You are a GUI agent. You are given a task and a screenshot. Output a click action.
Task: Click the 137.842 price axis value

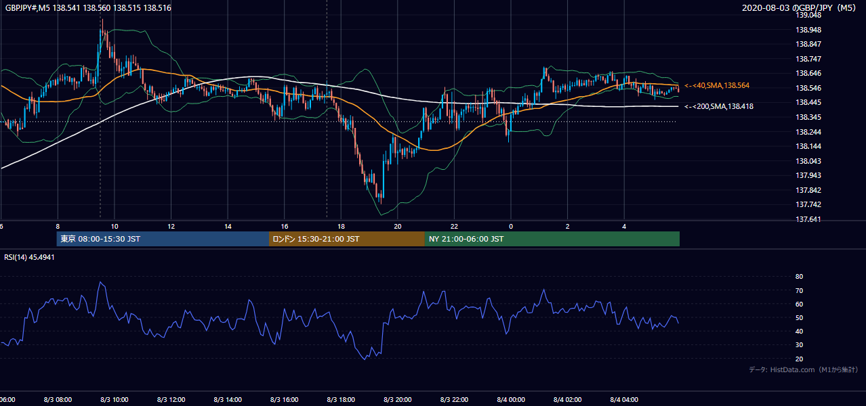coord(808,191)
